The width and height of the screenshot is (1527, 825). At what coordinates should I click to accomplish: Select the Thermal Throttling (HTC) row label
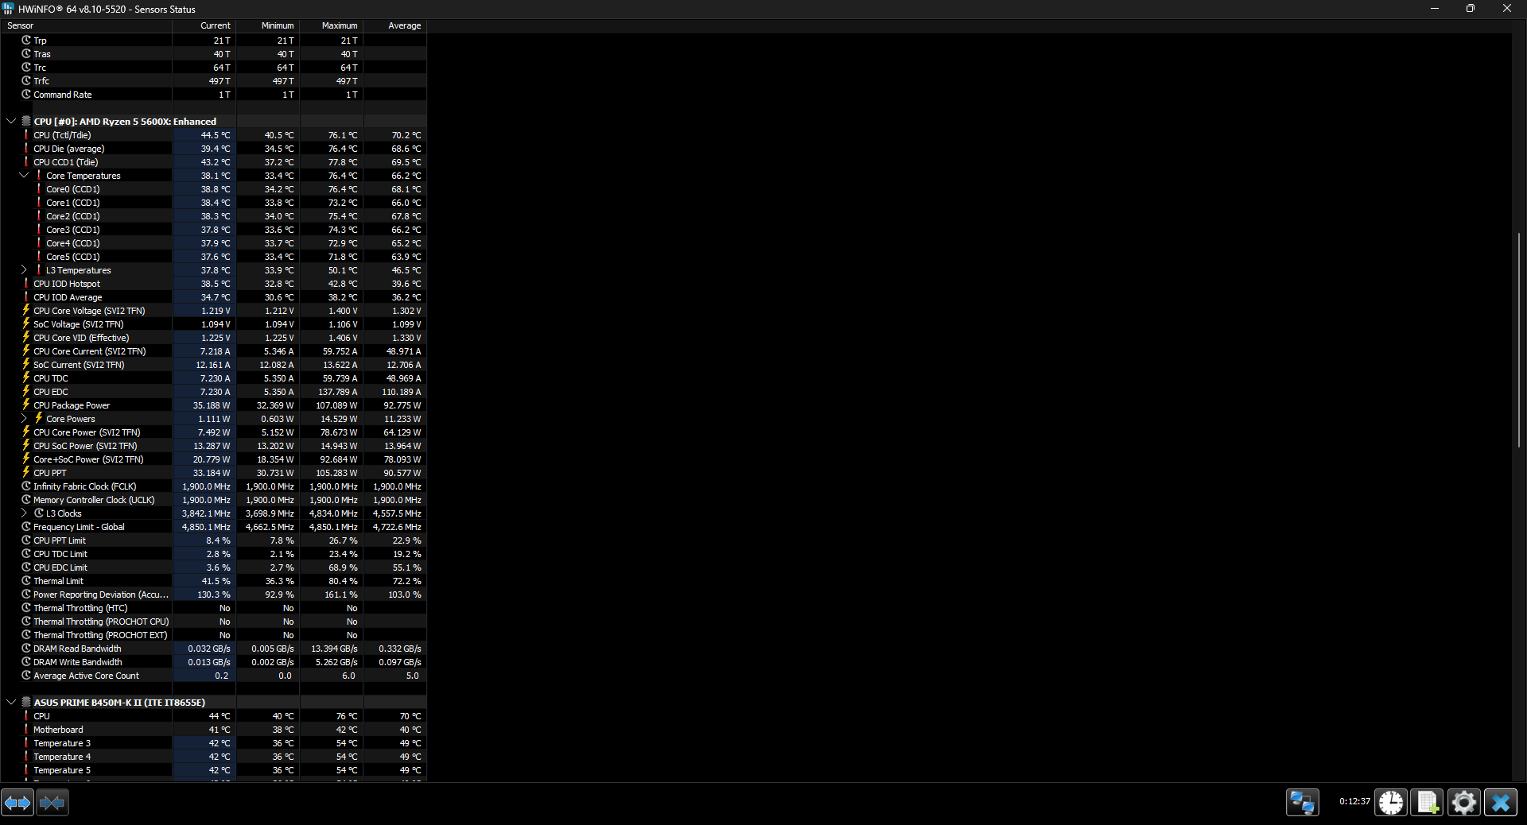(x=80, y=608)
